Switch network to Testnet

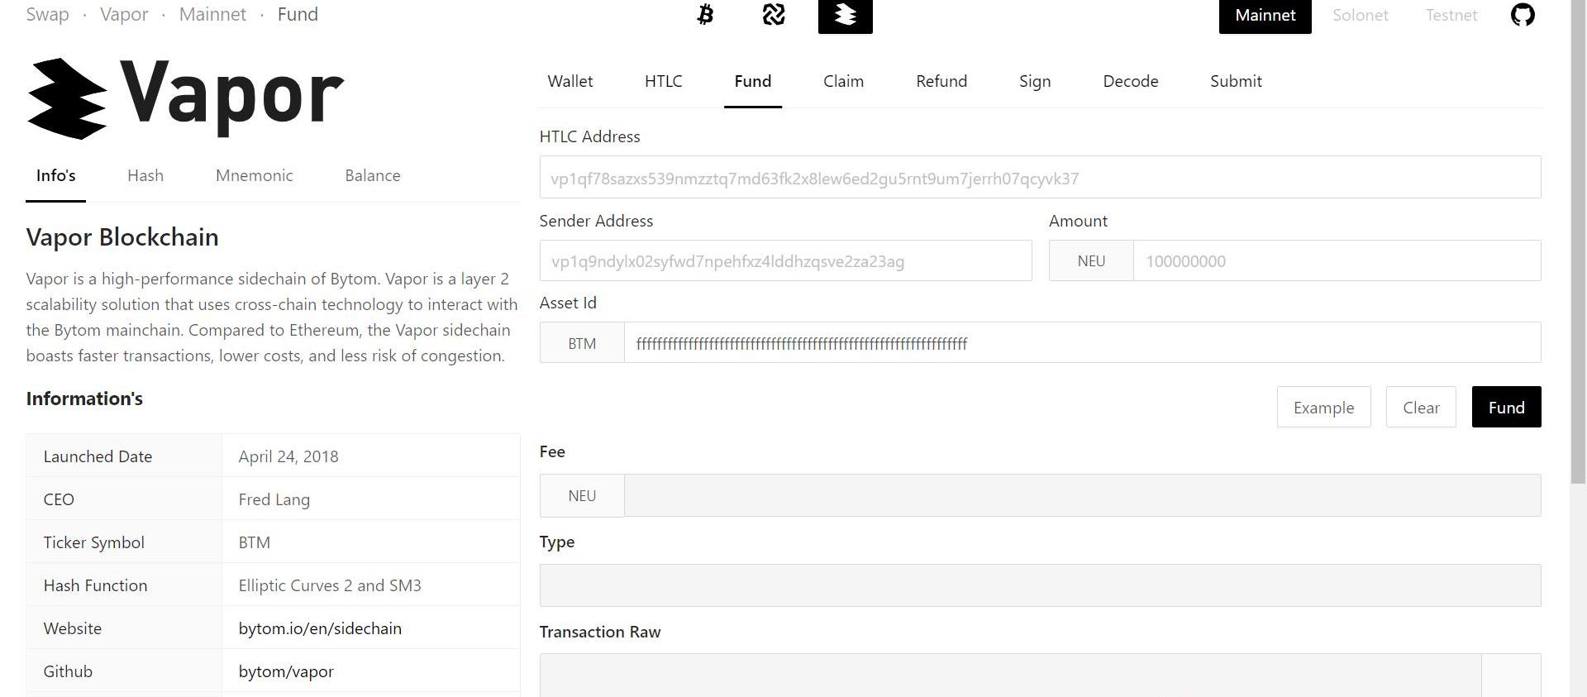pyautogui.click(x=1451, y=16)
